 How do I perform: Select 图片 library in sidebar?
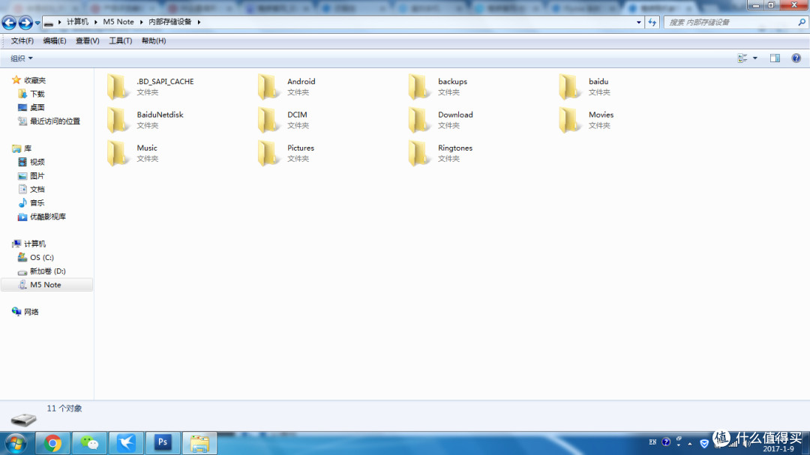(x=37, y=175)
